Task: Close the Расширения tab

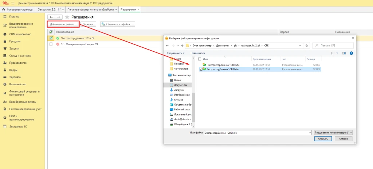Action: pyautogui.click(x=138, y=9)
